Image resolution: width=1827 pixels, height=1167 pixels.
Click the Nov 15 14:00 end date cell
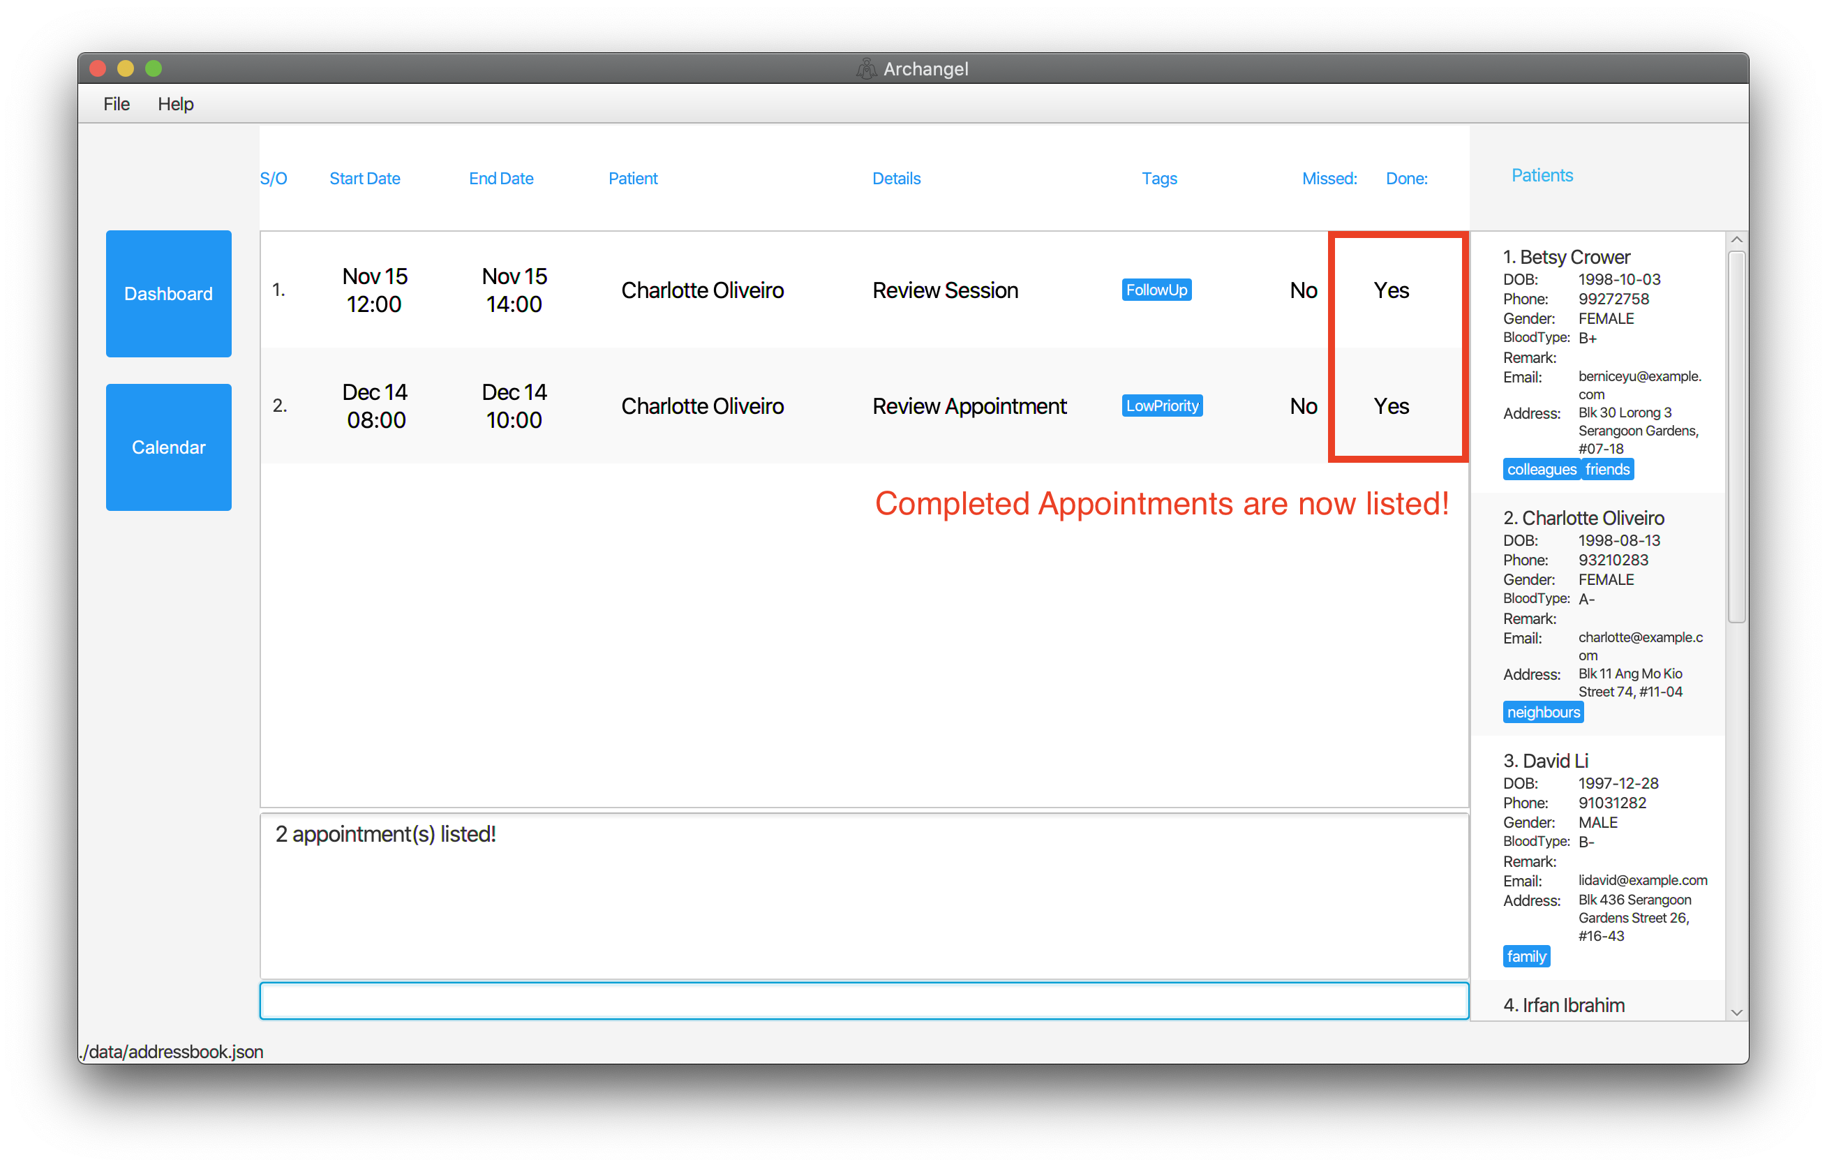pos(514,290)
